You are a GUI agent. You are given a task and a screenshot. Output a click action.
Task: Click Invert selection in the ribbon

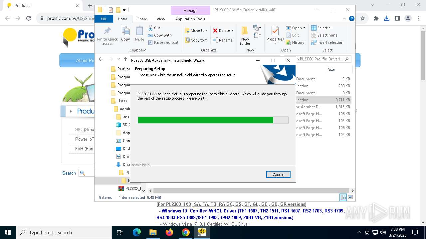327,42
